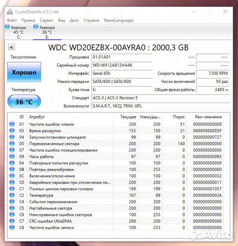Click the Наихудш... column header
Screen dimensions: 238x246
coord(150,117)
